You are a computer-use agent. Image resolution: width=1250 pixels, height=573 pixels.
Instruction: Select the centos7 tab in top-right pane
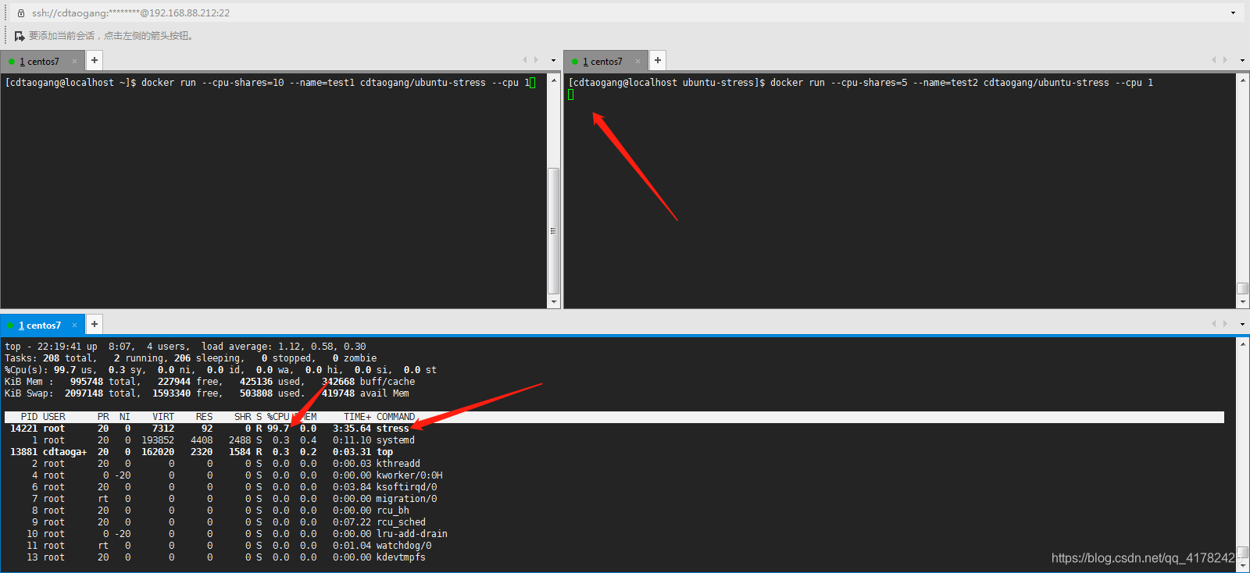[602, 62]
